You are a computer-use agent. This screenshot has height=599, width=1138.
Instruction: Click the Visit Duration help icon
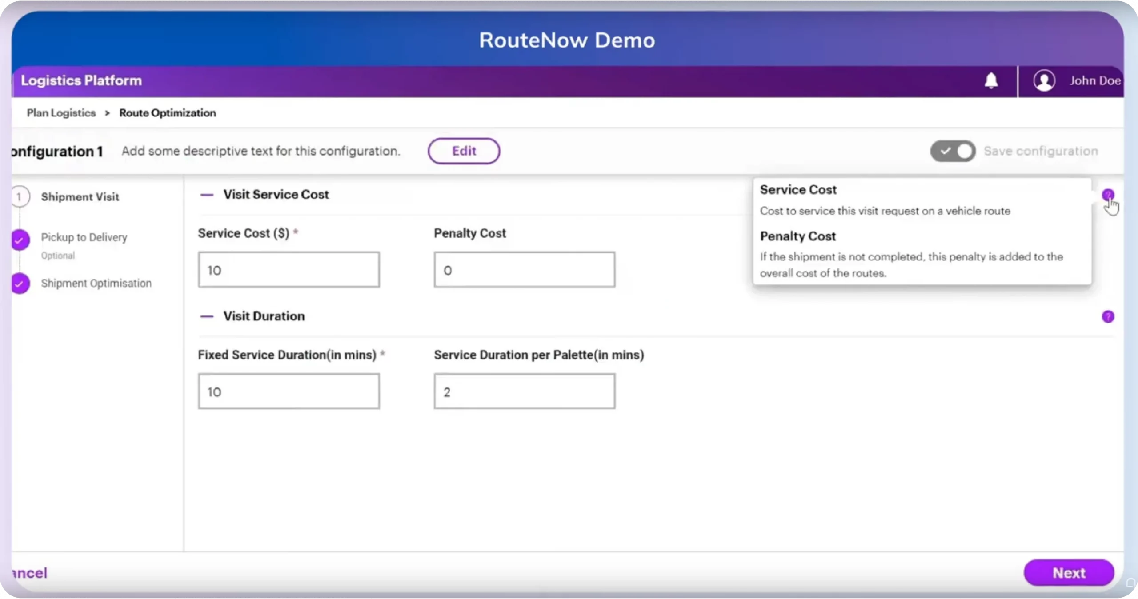tap(1108, 316)
